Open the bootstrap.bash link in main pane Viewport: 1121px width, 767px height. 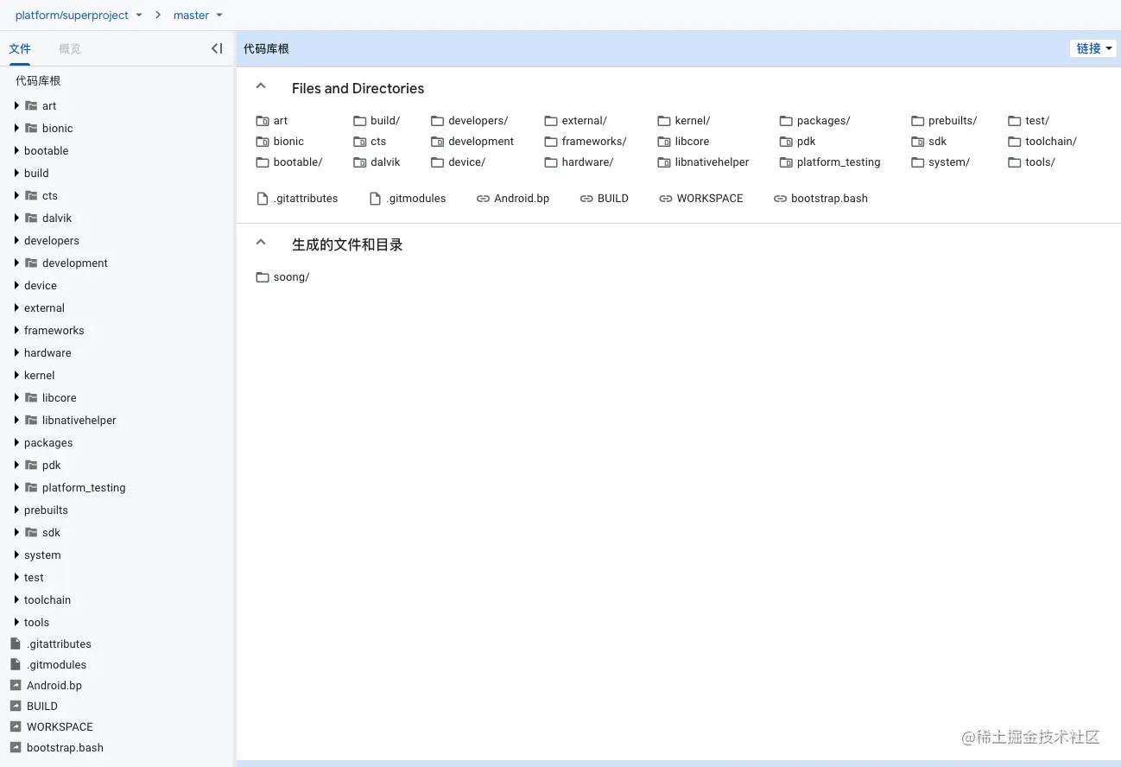tap(829, 199)
